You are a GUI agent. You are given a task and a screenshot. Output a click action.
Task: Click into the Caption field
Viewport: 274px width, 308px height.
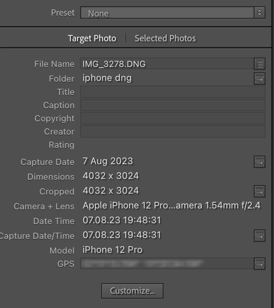pyautogui.click(x=172, y=105)
